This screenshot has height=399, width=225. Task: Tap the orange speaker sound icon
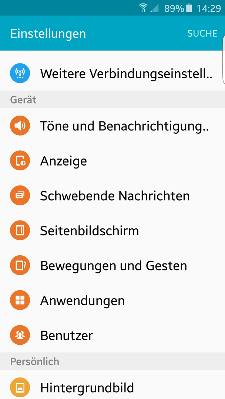click(20, 126)
